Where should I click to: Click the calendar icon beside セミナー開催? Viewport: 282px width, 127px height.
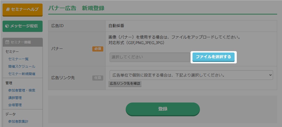coord(7,42)
